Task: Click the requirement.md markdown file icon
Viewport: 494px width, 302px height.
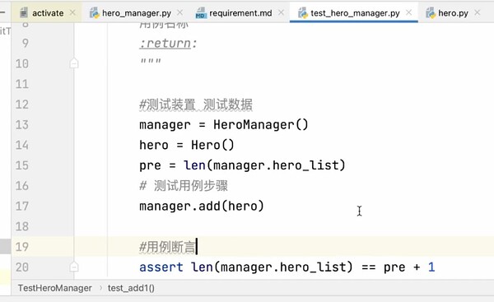Action: [201, 13]
